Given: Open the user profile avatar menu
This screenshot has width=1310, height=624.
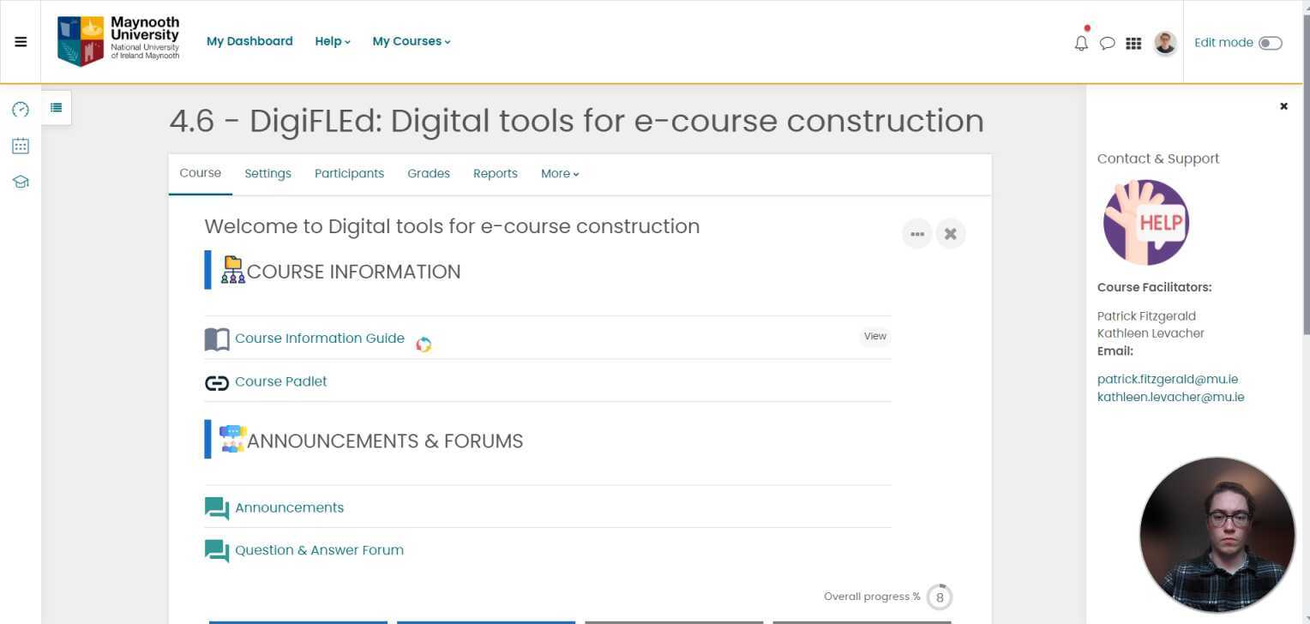Looking at the screenshot, I should [x=1164, y=43].
